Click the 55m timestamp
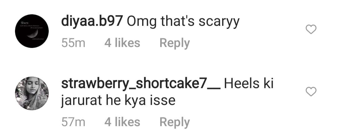 (73, 43)
